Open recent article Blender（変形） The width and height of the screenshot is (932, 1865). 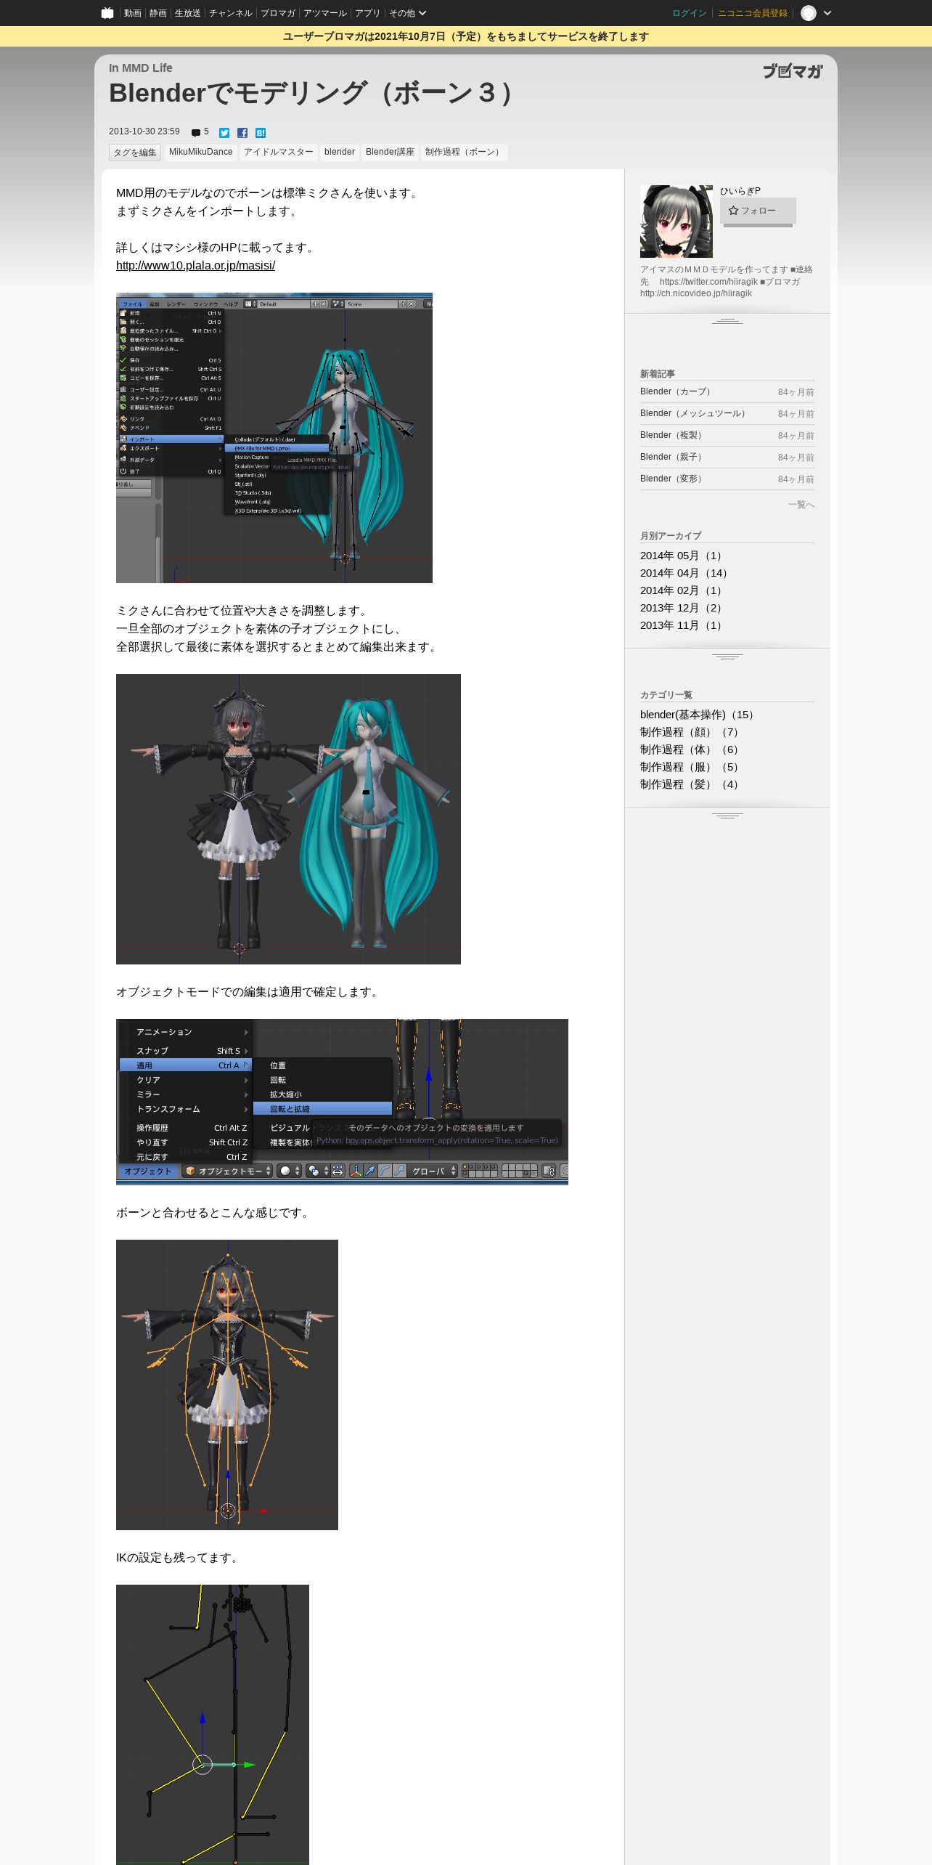(x=673, y=479)
